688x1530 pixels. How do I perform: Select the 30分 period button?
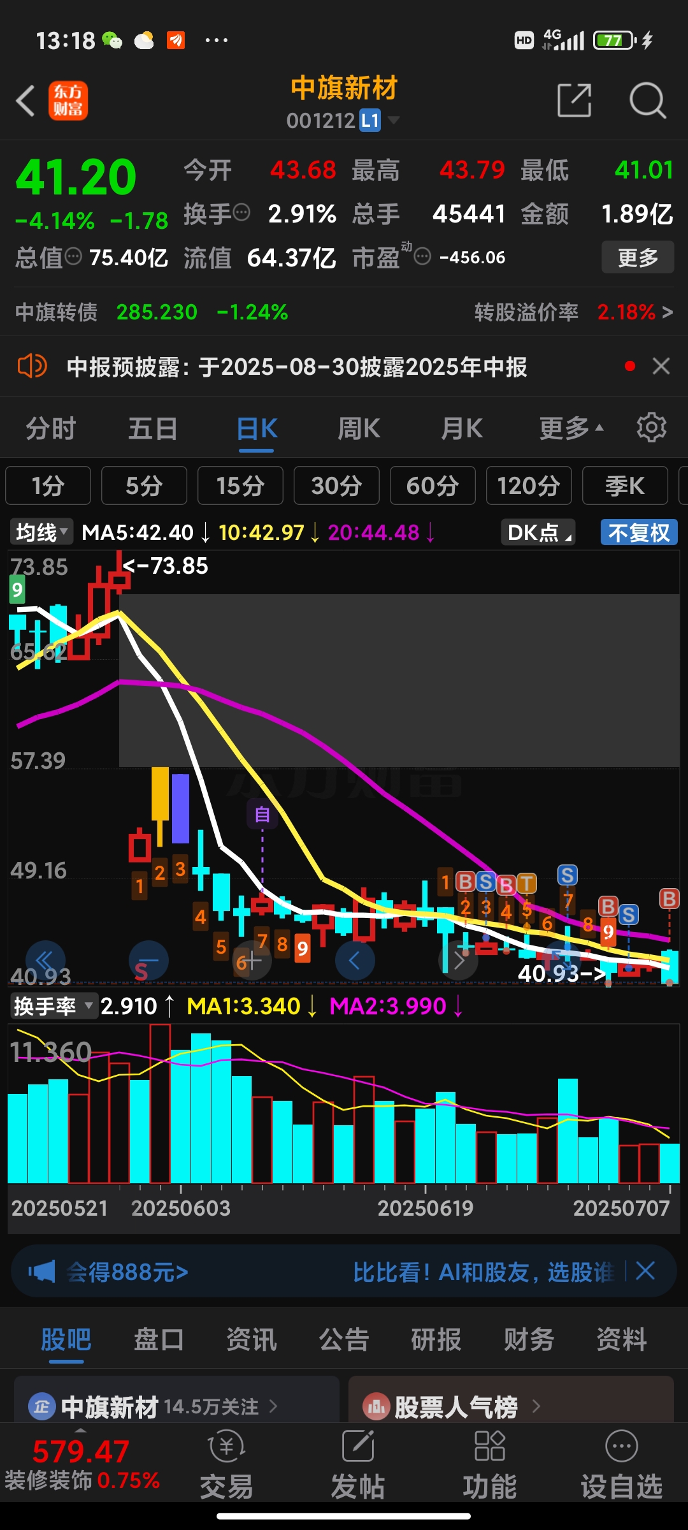(336, 486)
